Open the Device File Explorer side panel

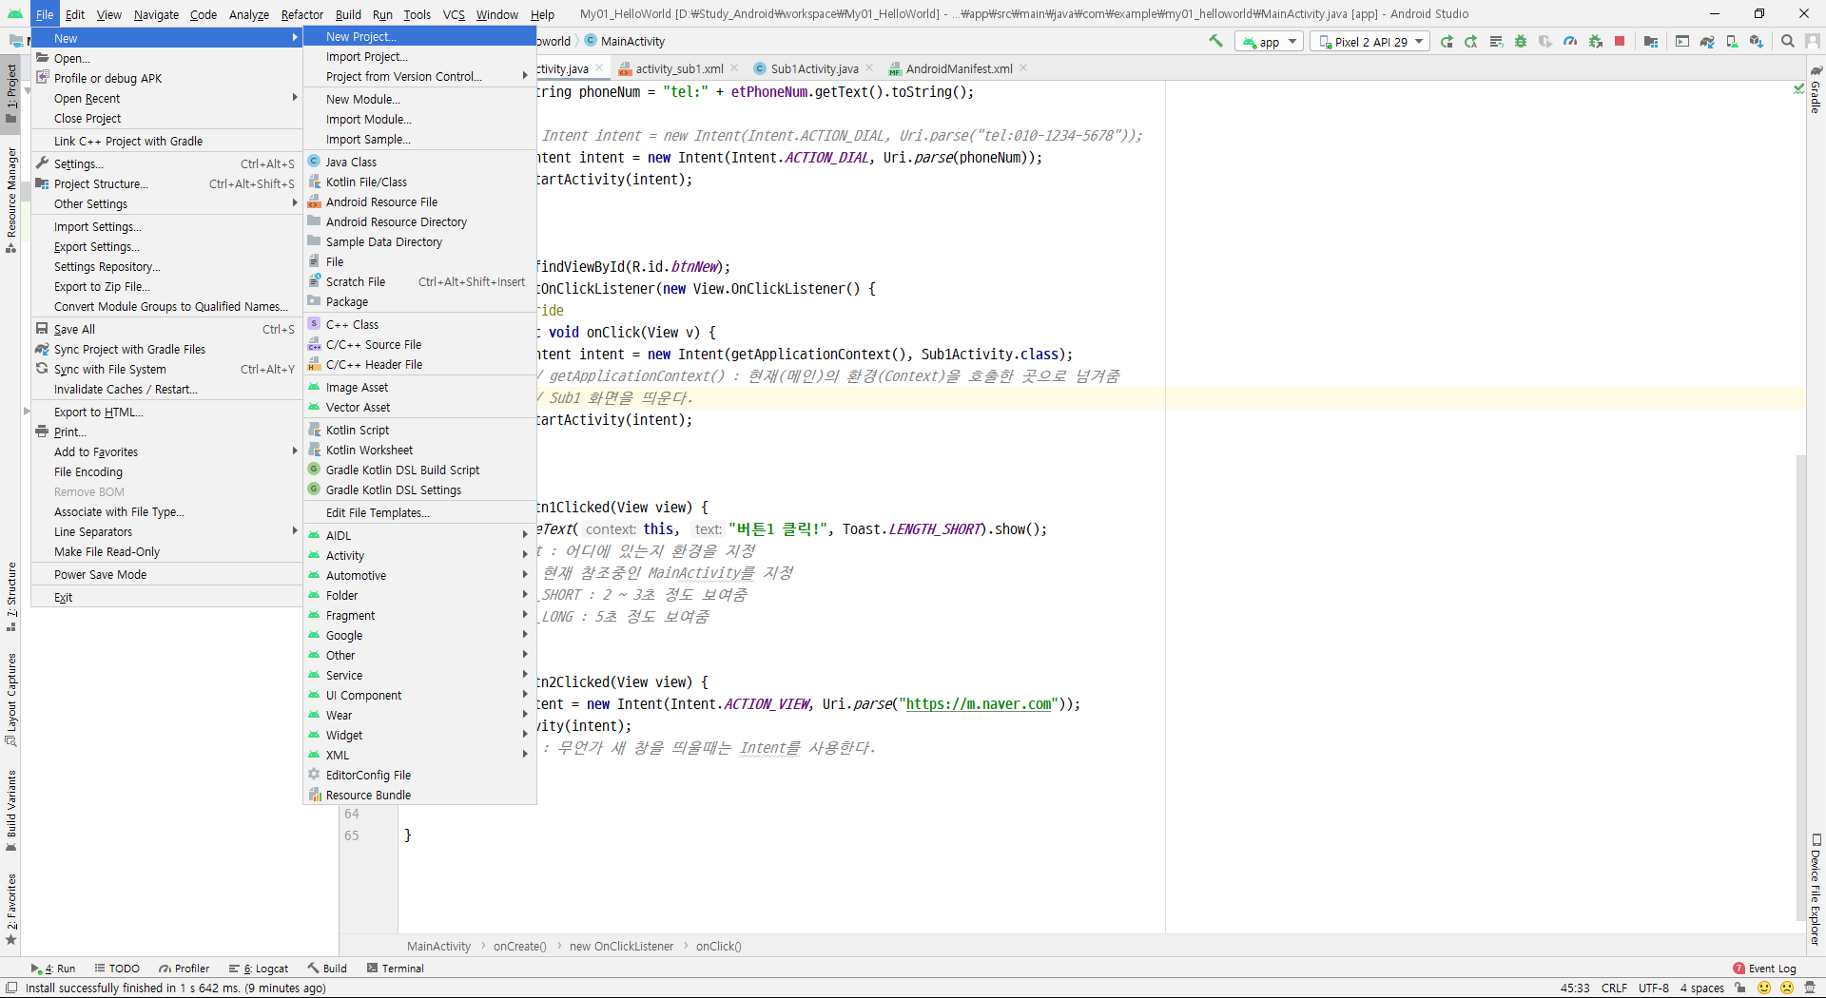tap(1816, 890)
